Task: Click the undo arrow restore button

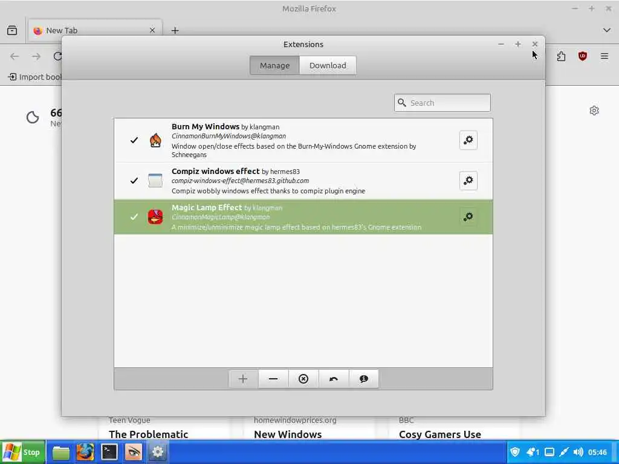Action: [334, 379]
